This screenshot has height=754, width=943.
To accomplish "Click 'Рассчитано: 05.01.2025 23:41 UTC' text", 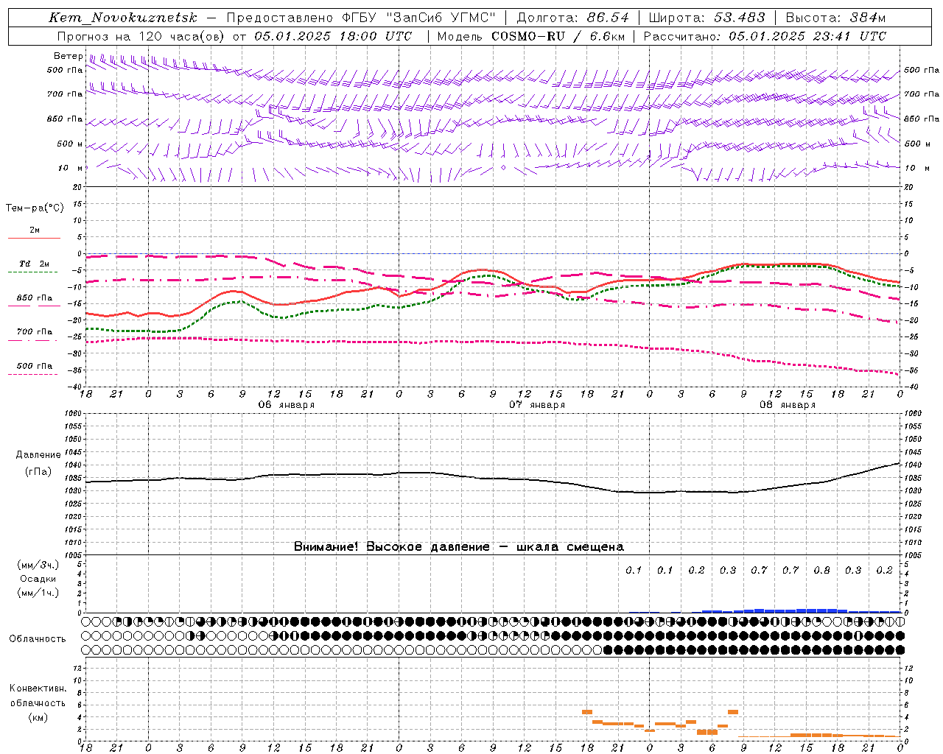I will click(x=765, y=36).
